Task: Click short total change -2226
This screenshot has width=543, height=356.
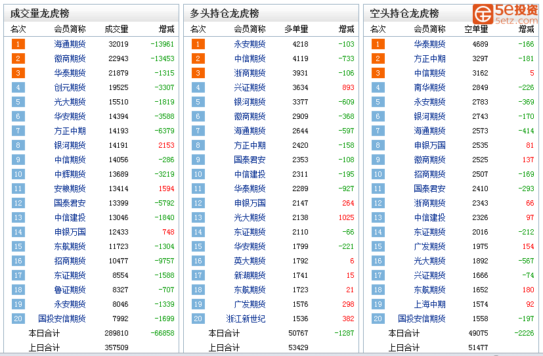Action: pyautogui.click(x=525, y=333)
